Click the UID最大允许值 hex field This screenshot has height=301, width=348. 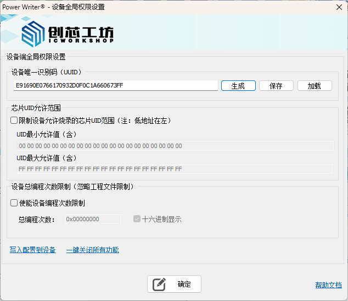(175, 169)
